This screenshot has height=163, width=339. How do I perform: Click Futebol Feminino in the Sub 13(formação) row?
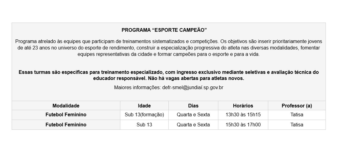66,115
